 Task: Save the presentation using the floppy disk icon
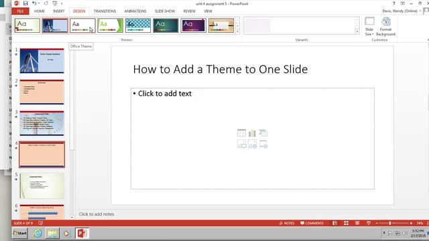[x=25, y=3]
